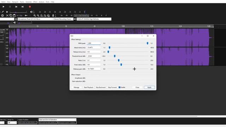Click the red Record button
The image size is (226, 127).
tap(30, 7)
